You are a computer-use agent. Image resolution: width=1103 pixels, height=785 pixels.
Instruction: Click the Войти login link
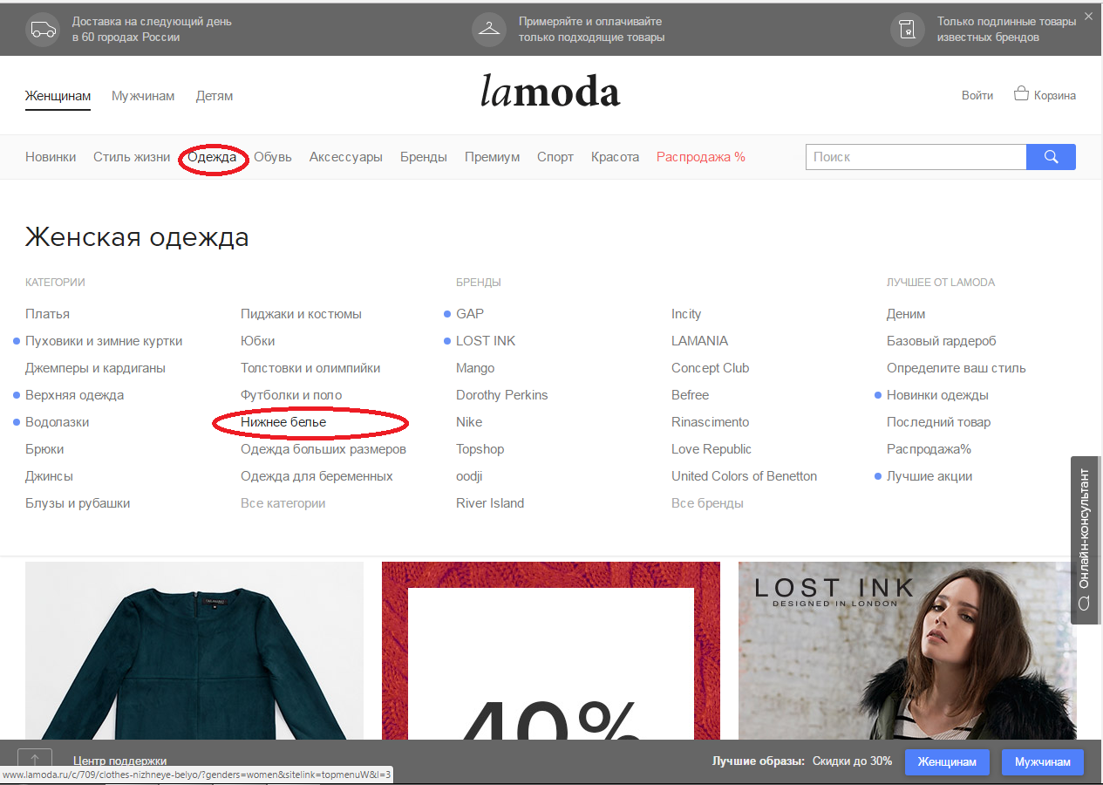pos(977,96)
